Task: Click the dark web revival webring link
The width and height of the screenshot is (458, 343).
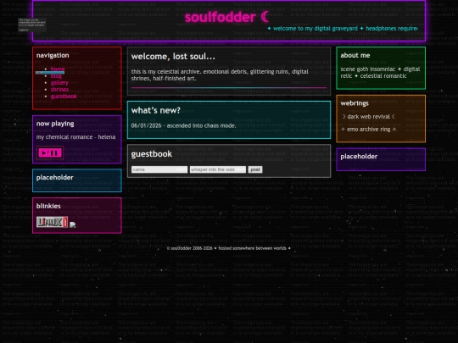Action: click(x=368, y=117)
